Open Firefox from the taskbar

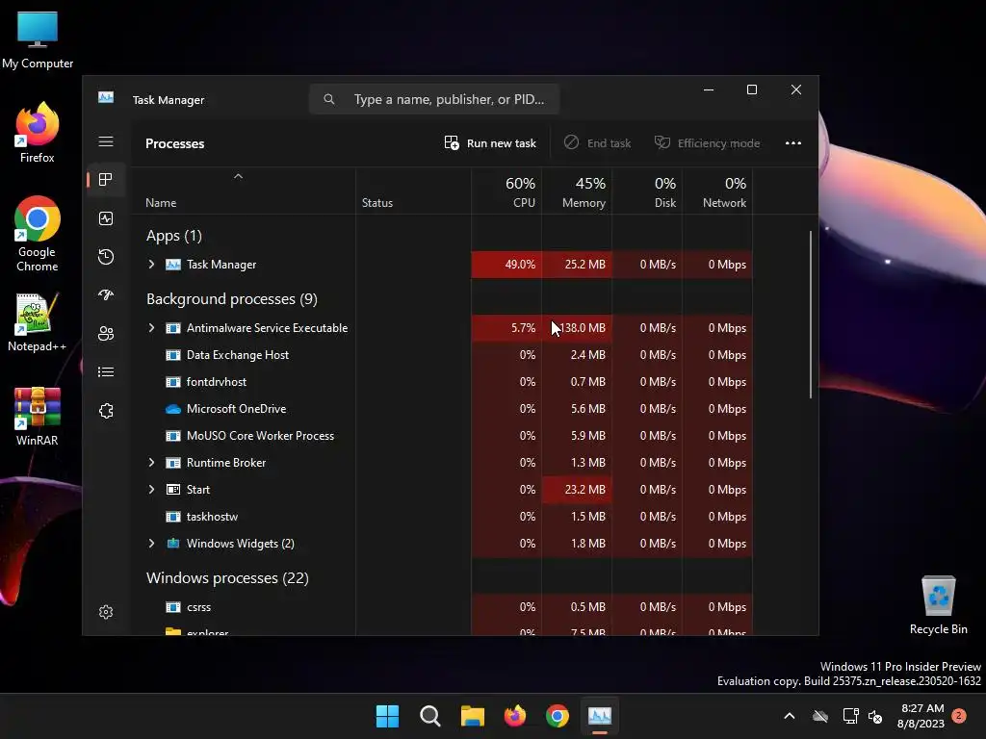[515, 716]
